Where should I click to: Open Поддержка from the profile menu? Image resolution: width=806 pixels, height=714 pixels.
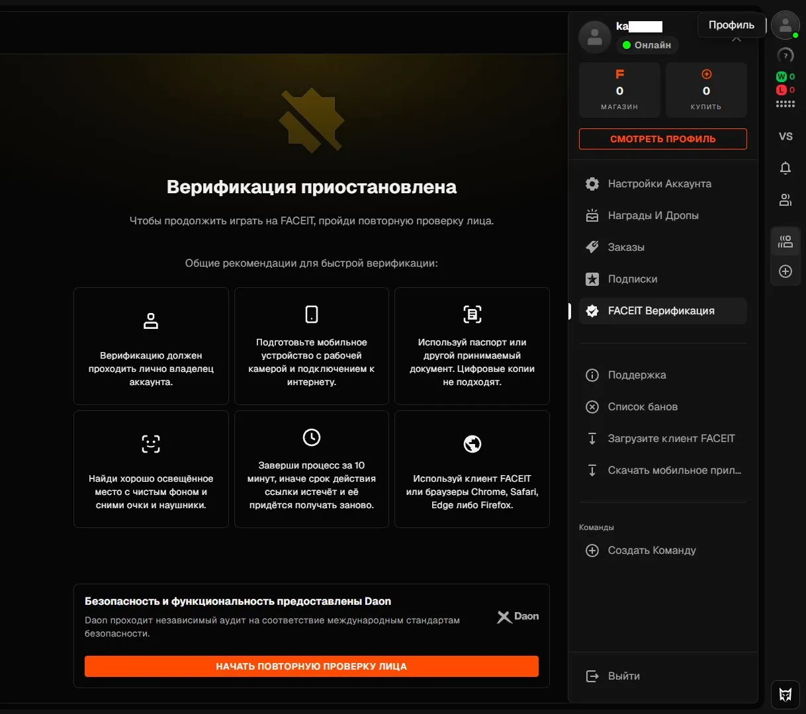point(663,375)
